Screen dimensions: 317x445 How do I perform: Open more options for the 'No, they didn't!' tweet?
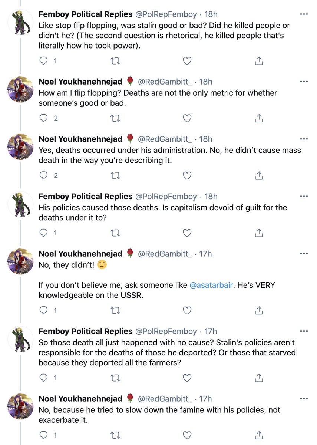click(x=304, y=254)
